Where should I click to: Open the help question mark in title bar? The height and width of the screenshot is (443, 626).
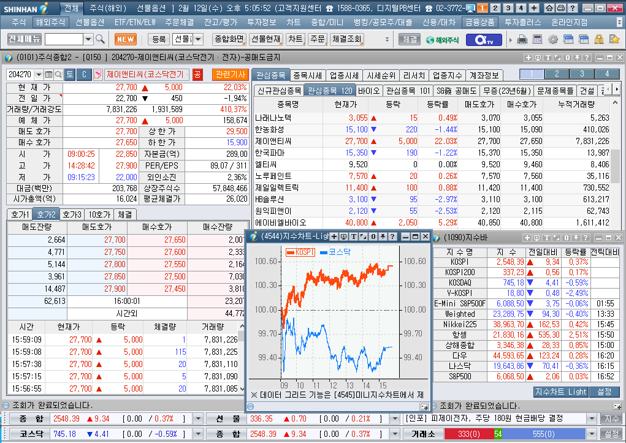(x=572, y=8)
